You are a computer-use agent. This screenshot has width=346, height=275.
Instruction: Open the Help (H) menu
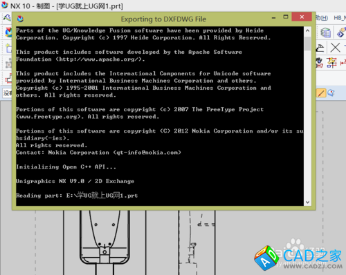coord(322,18)
